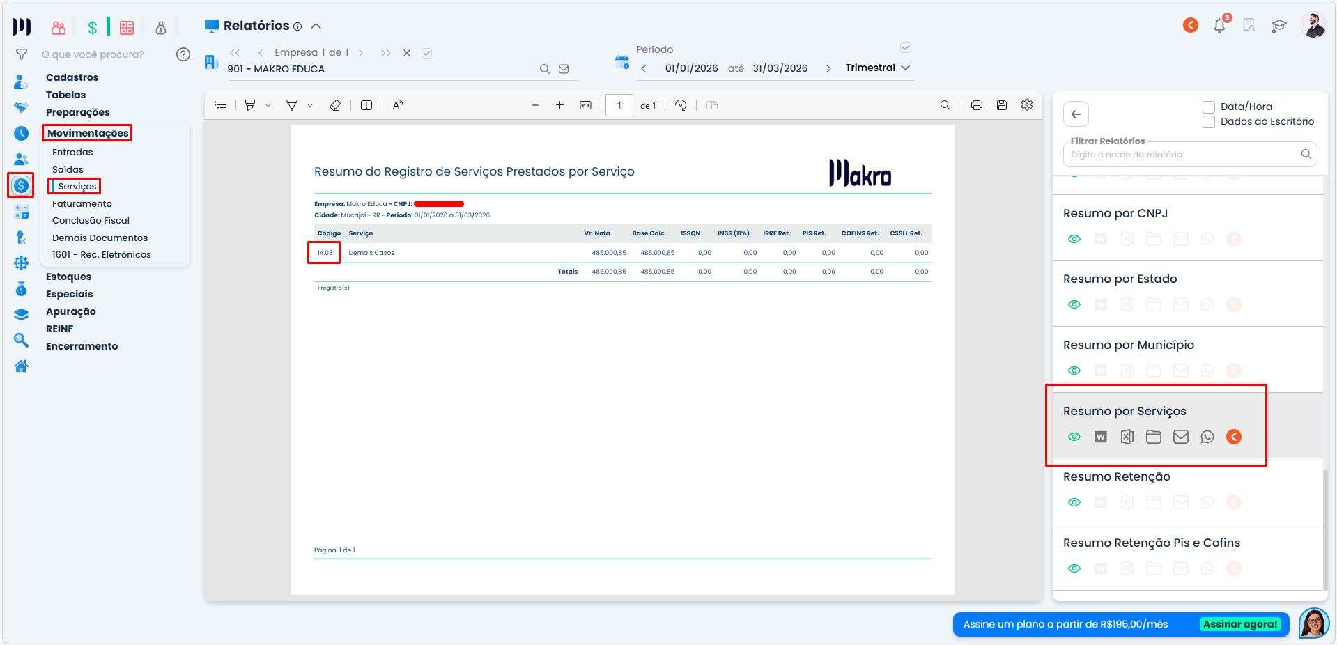Select Entradas submenu item
Viewport: 1337px width, 645px height.
pos(72,152)
